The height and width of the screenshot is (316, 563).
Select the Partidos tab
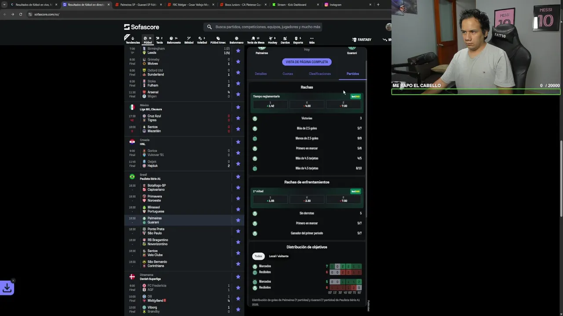click(x=353, y=74)
